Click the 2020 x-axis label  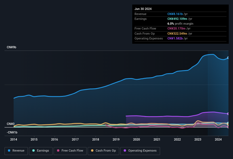point(137,139)
